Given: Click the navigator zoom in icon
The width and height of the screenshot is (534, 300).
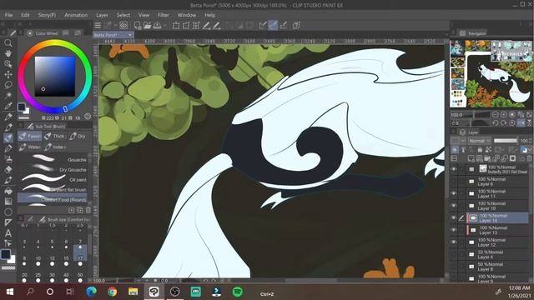Looking at the screenshot, I should coord(503,115).
